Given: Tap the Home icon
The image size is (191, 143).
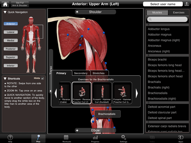Looking at the screenshot, I should click(x=5, y=4).
